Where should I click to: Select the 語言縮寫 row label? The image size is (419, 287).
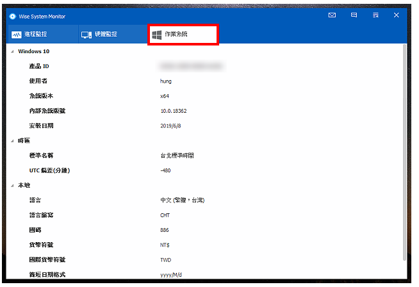pyautogui.click(x=41, y=215)
